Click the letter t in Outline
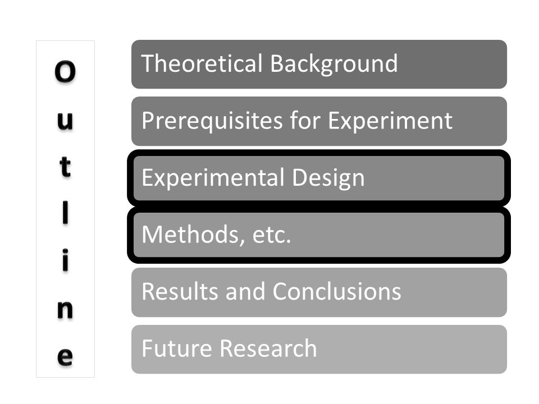The height and width of the screenshot is (404, 539). (65, 167)
